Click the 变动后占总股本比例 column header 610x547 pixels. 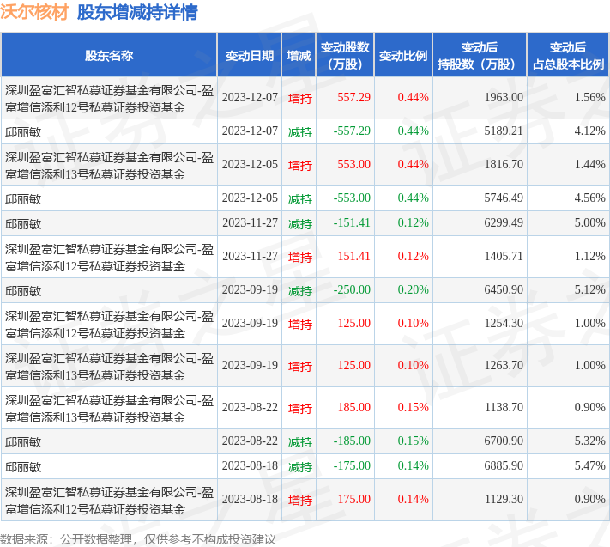568,55
